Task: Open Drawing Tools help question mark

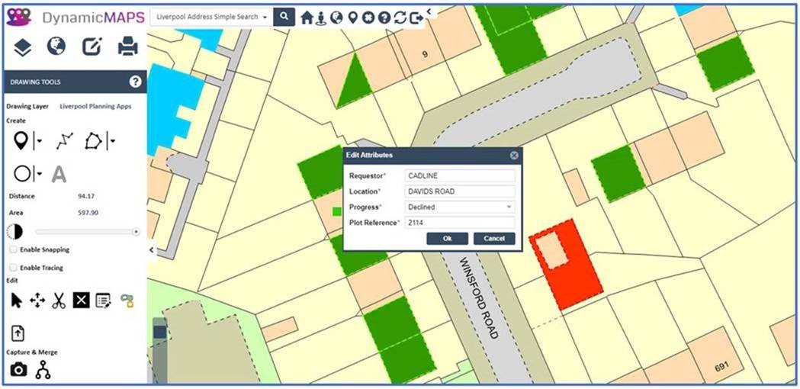Action: click(x=135, y=82)
